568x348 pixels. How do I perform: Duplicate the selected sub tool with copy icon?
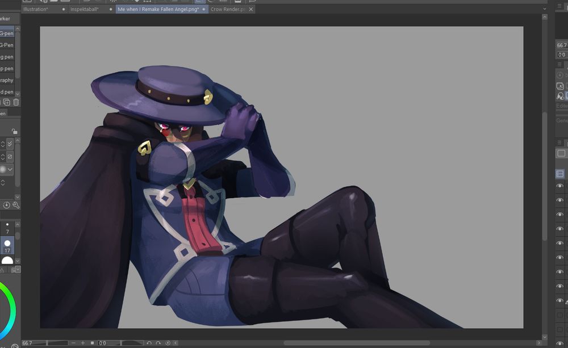click(6, 102)
